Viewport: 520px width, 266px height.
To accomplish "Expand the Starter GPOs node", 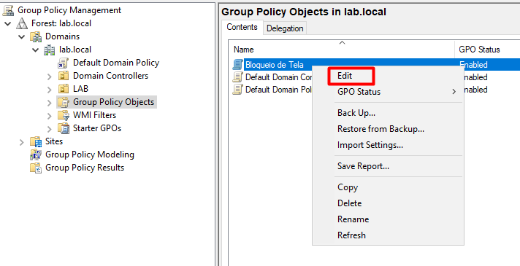I will click(50, 129).
